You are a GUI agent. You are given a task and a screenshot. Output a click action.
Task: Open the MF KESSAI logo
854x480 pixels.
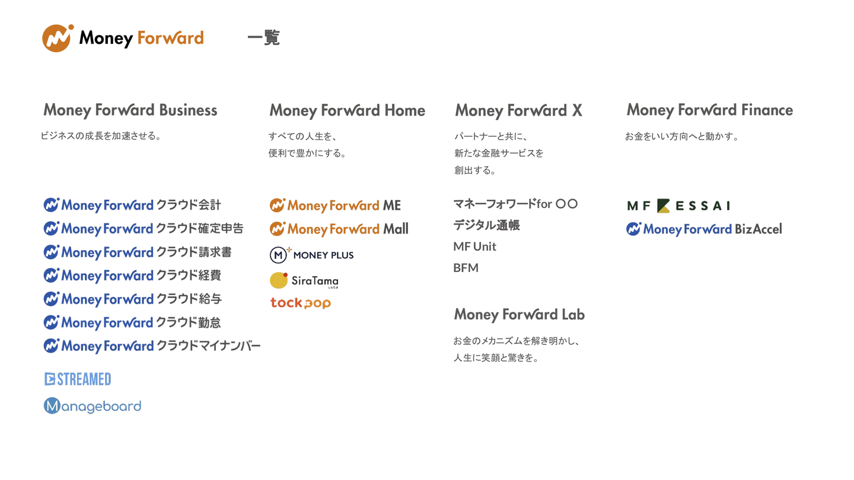click(678, 206)
